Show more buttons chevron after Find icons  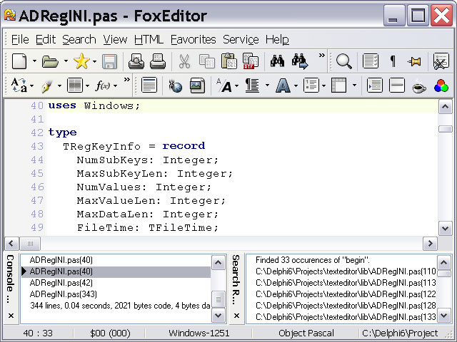pyautogui.click(x=321, y=56)
